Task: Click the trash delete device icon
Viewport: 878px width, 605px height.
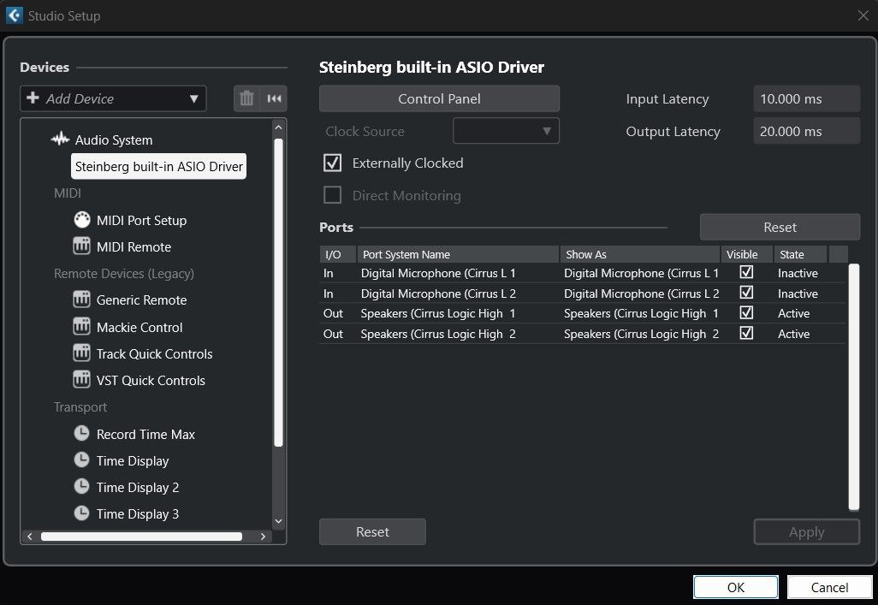Action: (x=246, y=98)
